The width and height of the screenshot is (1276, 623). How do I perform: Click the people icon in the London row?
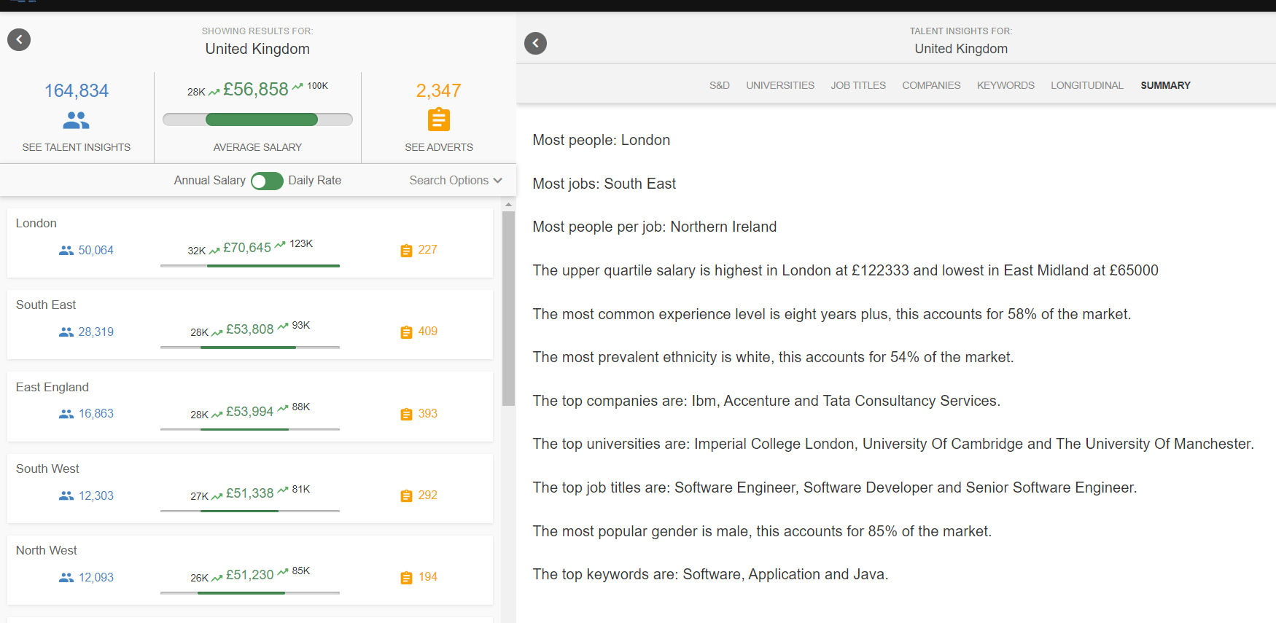tap(66, 251)
